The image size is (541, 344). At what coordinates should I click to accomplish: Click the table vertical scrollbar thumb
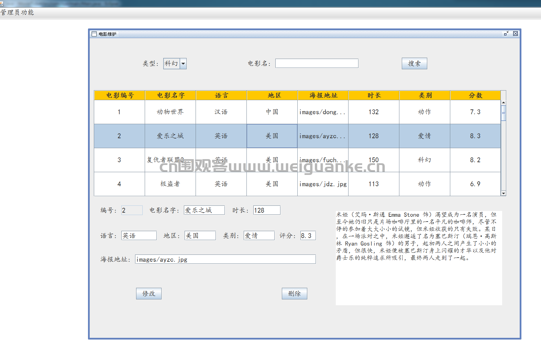tap(504, 113)
